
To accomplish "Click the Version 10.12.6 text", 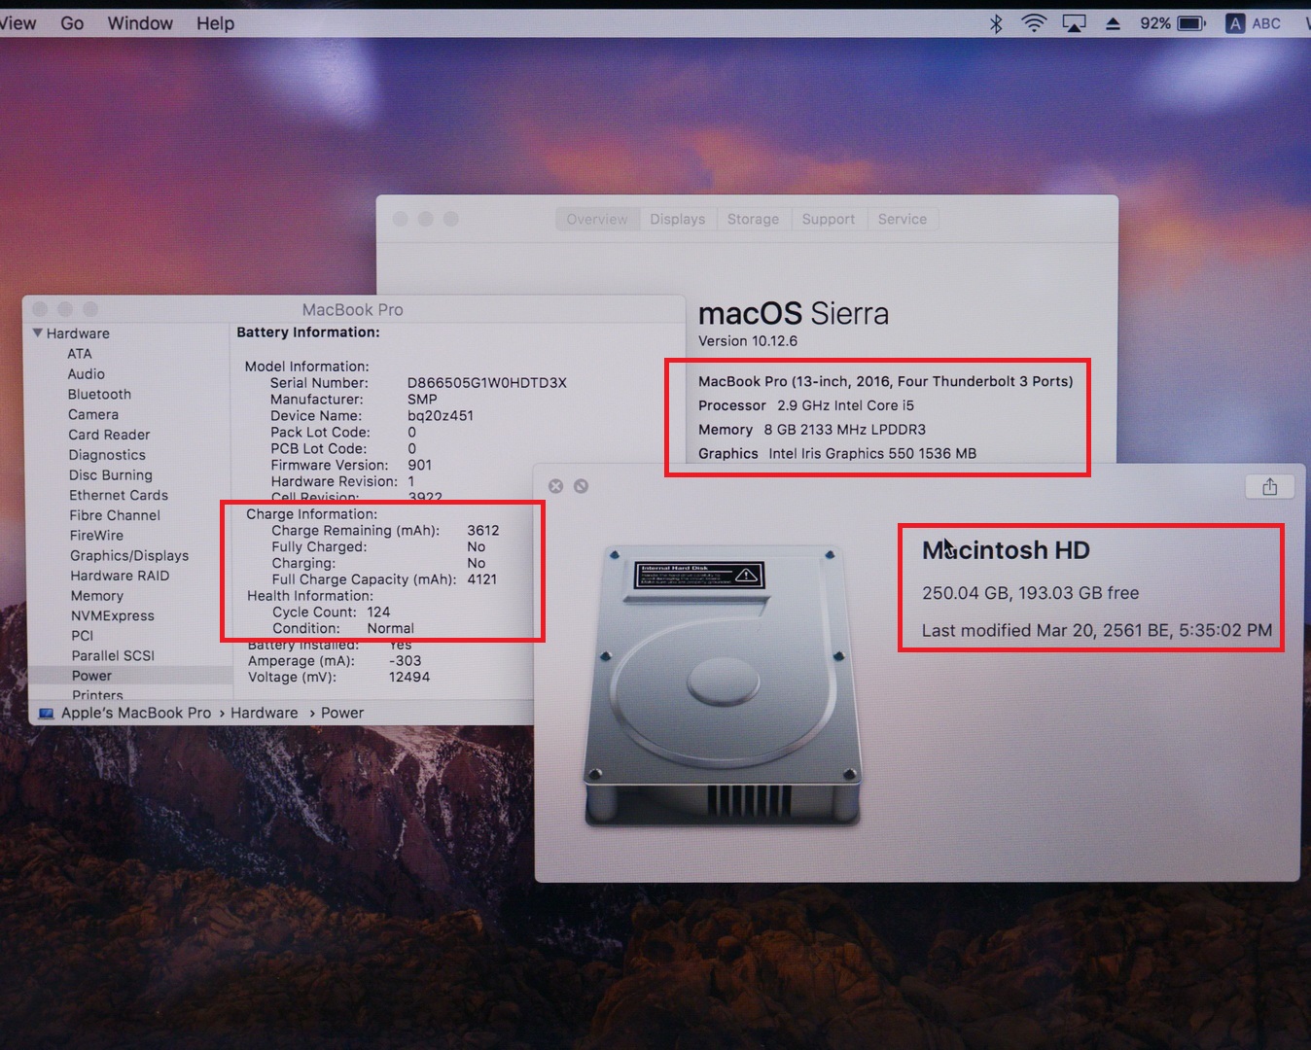I will tap(748, 341).
